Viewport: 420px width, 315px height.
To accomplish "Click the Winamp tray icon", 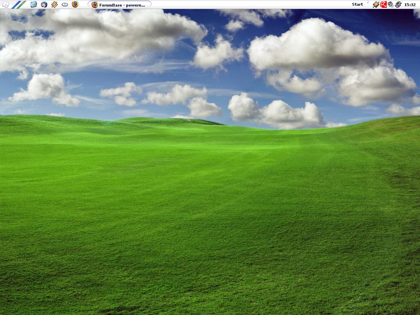I will point(376,4).
